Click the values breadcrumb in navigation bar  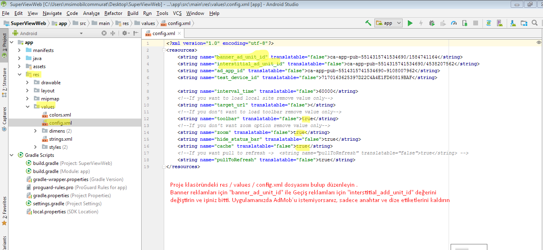point(144,23)
